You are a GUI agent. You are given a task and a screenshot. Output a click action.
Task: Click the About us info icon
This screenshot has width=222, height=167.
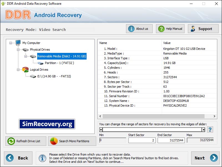pos(131,29)
